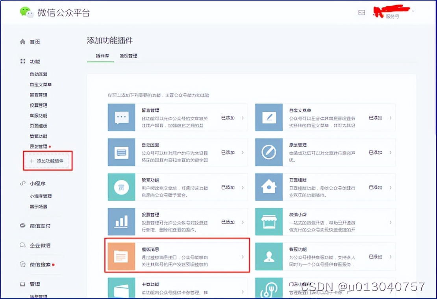Viewport: 437px width, 299px height.
Task: Open the mail envelope icon at top
Action: (361, 12)
